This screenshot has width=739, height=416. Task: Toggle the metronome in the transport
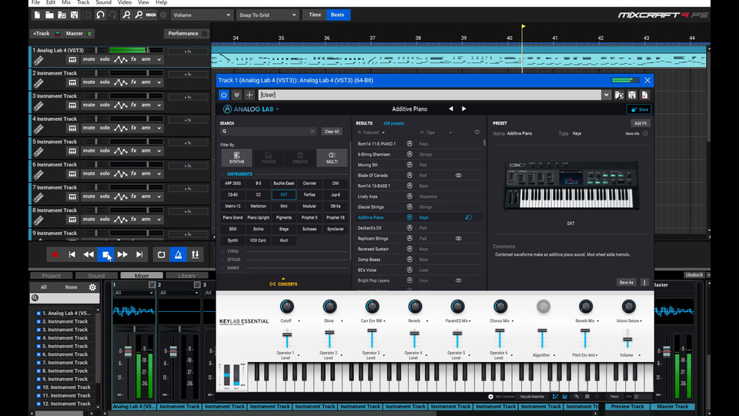pyautogui.click(x=178, y=255)
